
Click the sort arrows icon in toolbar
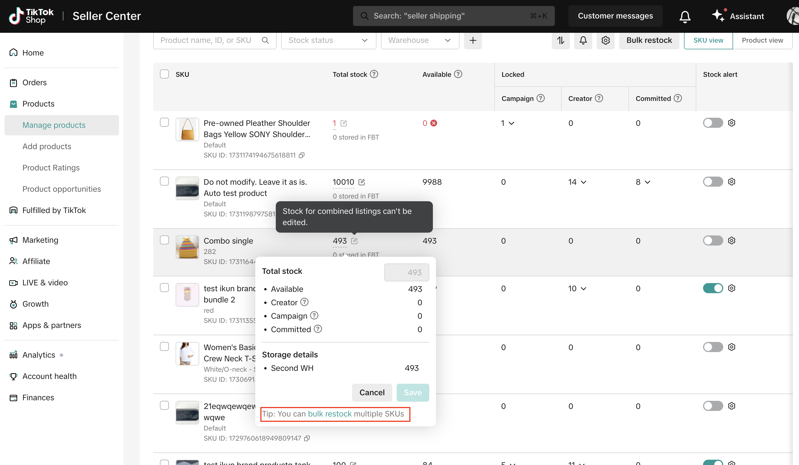(560, 40)
